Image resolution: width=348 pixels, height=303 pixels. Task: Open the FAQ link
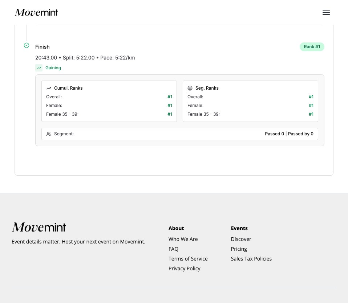[x=173, y=249]
